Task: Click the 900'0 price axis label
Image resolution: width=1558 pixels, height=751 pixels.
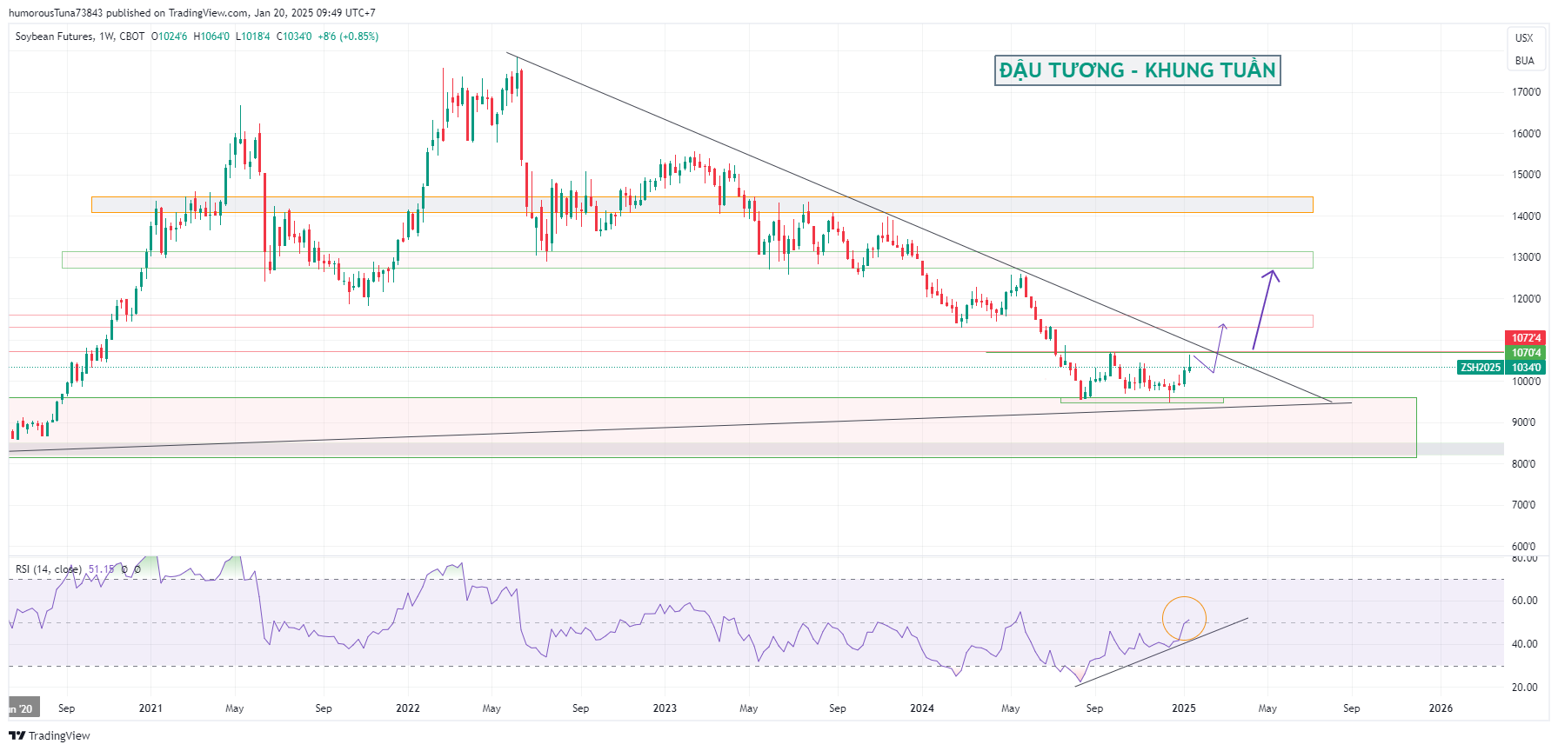Action: point(1524,422)
